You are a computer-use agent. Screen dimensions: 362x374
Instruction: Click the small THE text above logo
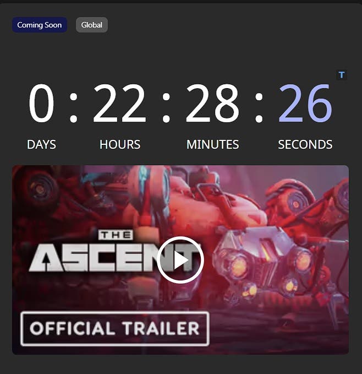(x=116, y=235)
